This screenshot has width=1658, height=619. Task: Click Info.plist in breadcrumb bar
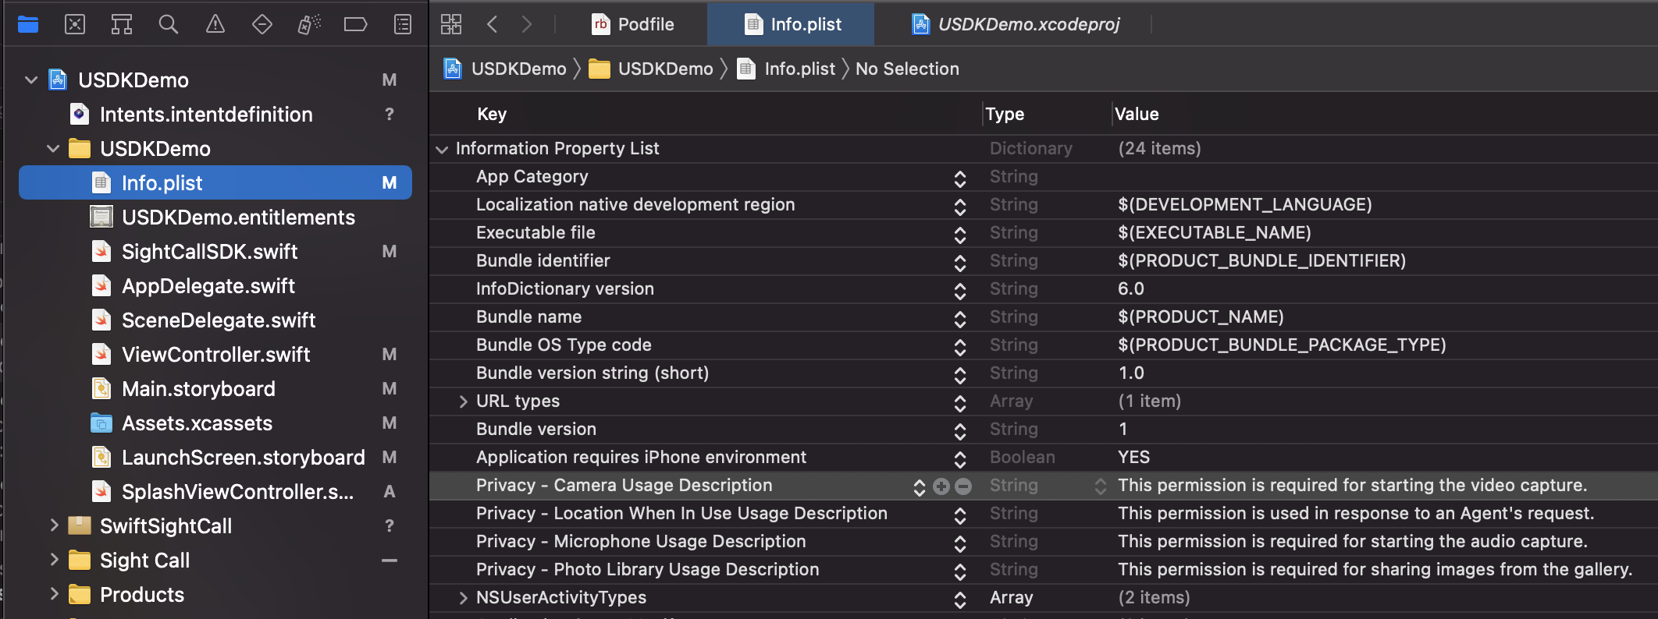tap(786, 69)
